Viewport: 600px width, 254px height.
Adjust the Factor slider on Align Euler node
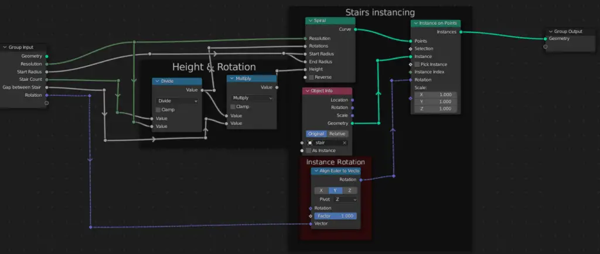click(x=336, y=216)
